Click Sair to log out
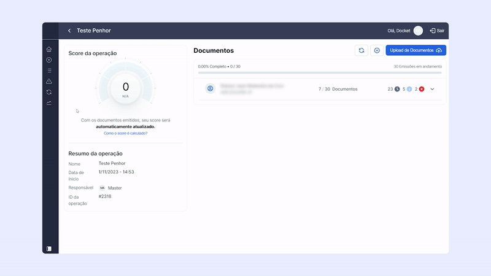The height and width of the screenshot is (276, 491). pos(437,31)
